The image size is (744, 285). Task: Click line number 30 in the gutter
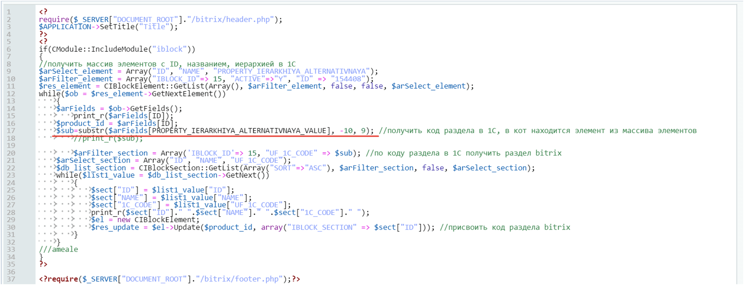point(11,227)
